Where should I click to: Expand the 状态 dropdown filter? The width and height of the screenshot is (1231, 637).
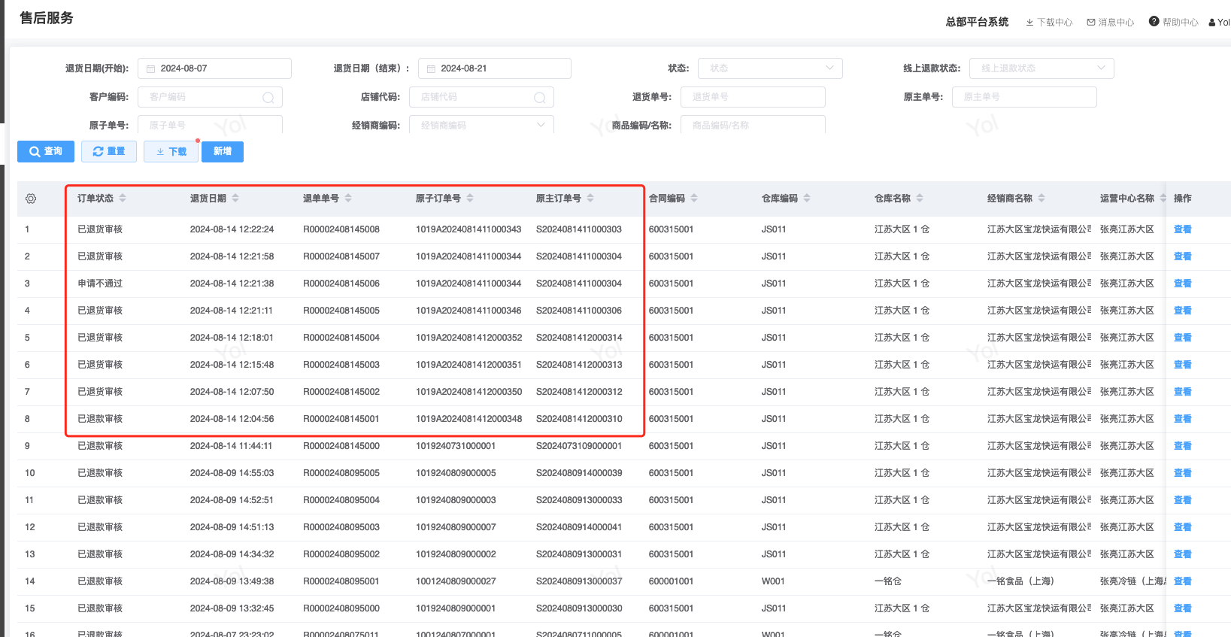coord(770,68)
